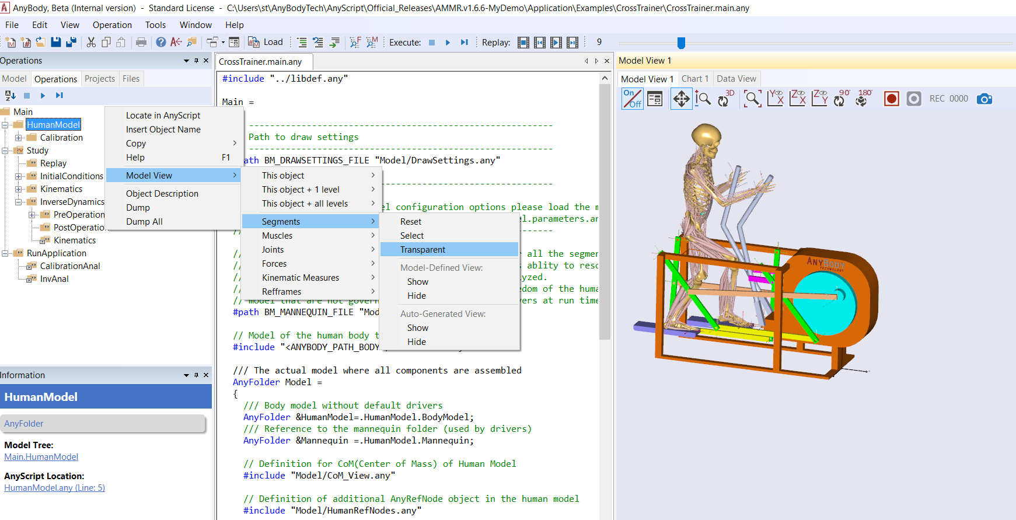Image resolution: width=1016 pixels, height=520 pixels.
Task: Click Zoom to fit all icon
Action: click(753, 99)
